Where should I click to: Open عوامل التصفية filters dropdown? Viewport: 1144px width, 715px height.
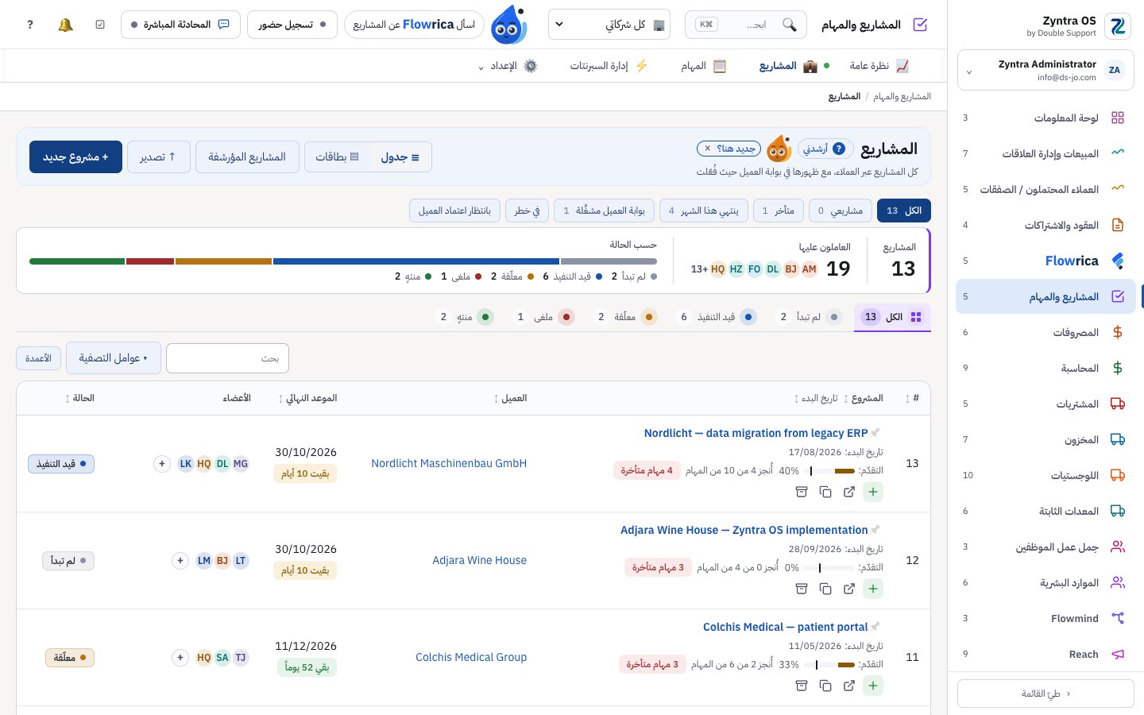114,358
